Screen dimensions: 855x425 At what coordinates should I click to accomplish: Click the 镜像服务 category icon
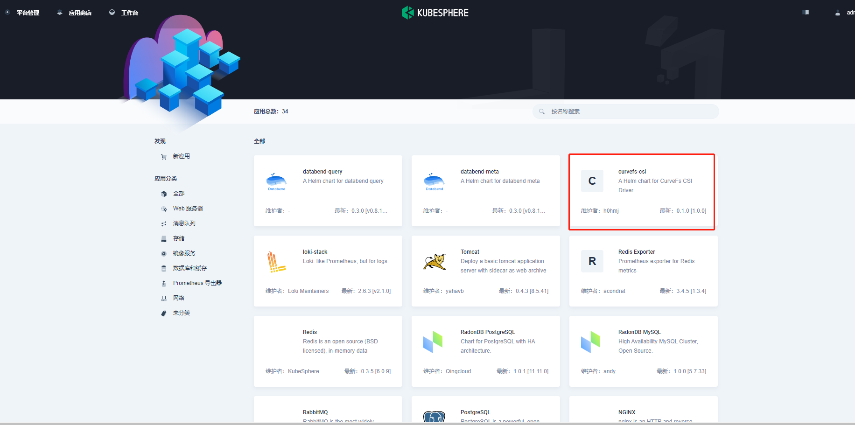pos(164,254)
